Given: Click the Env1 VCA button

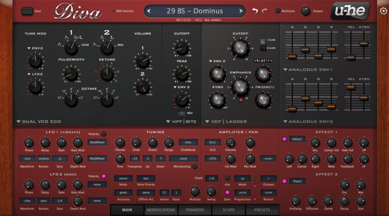Looking at the screenshot, I should (x=213, y=142).
